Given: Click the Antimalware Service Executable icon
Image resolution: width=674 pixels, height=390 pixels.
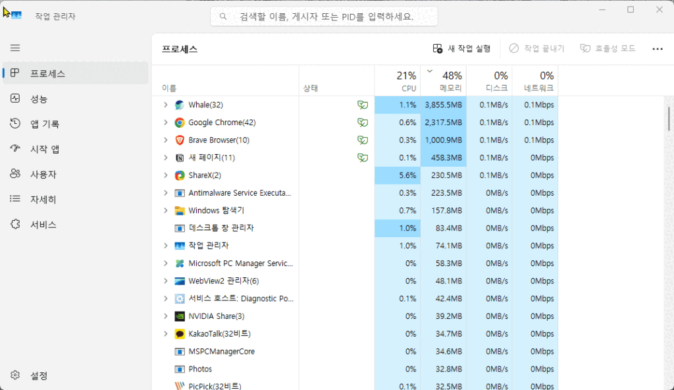Looking at the screenshot, I should pos(180,193).
